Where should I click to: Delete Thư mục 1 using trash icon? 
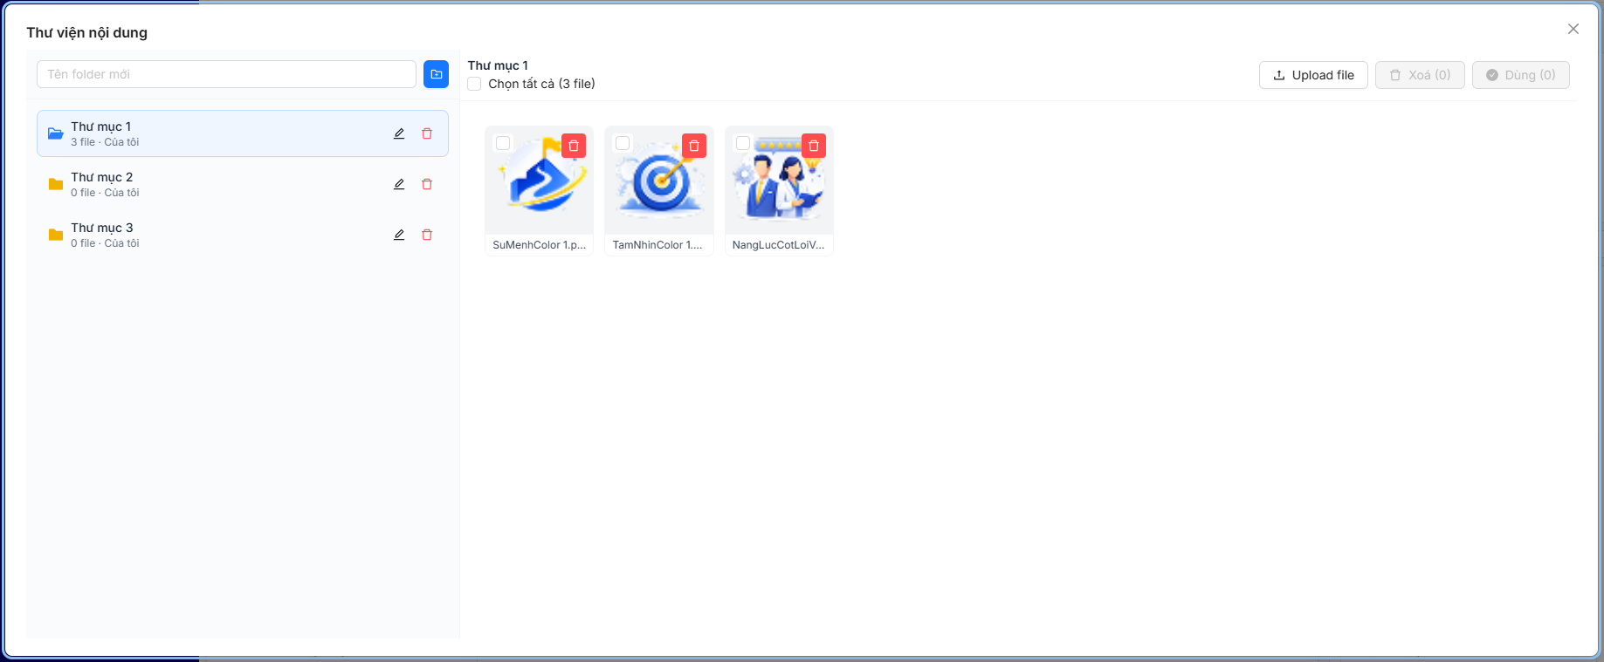tap(427, 133)
